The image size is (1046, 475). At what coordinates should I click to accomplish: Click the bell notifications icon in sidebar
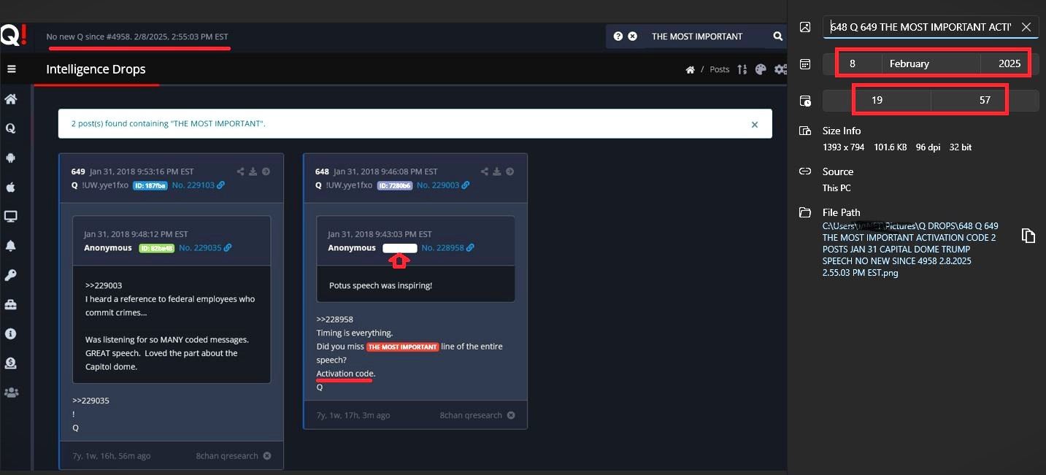pos(11,246)
